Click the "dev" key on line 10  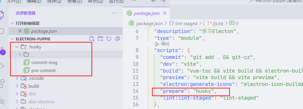coord(167,64)
